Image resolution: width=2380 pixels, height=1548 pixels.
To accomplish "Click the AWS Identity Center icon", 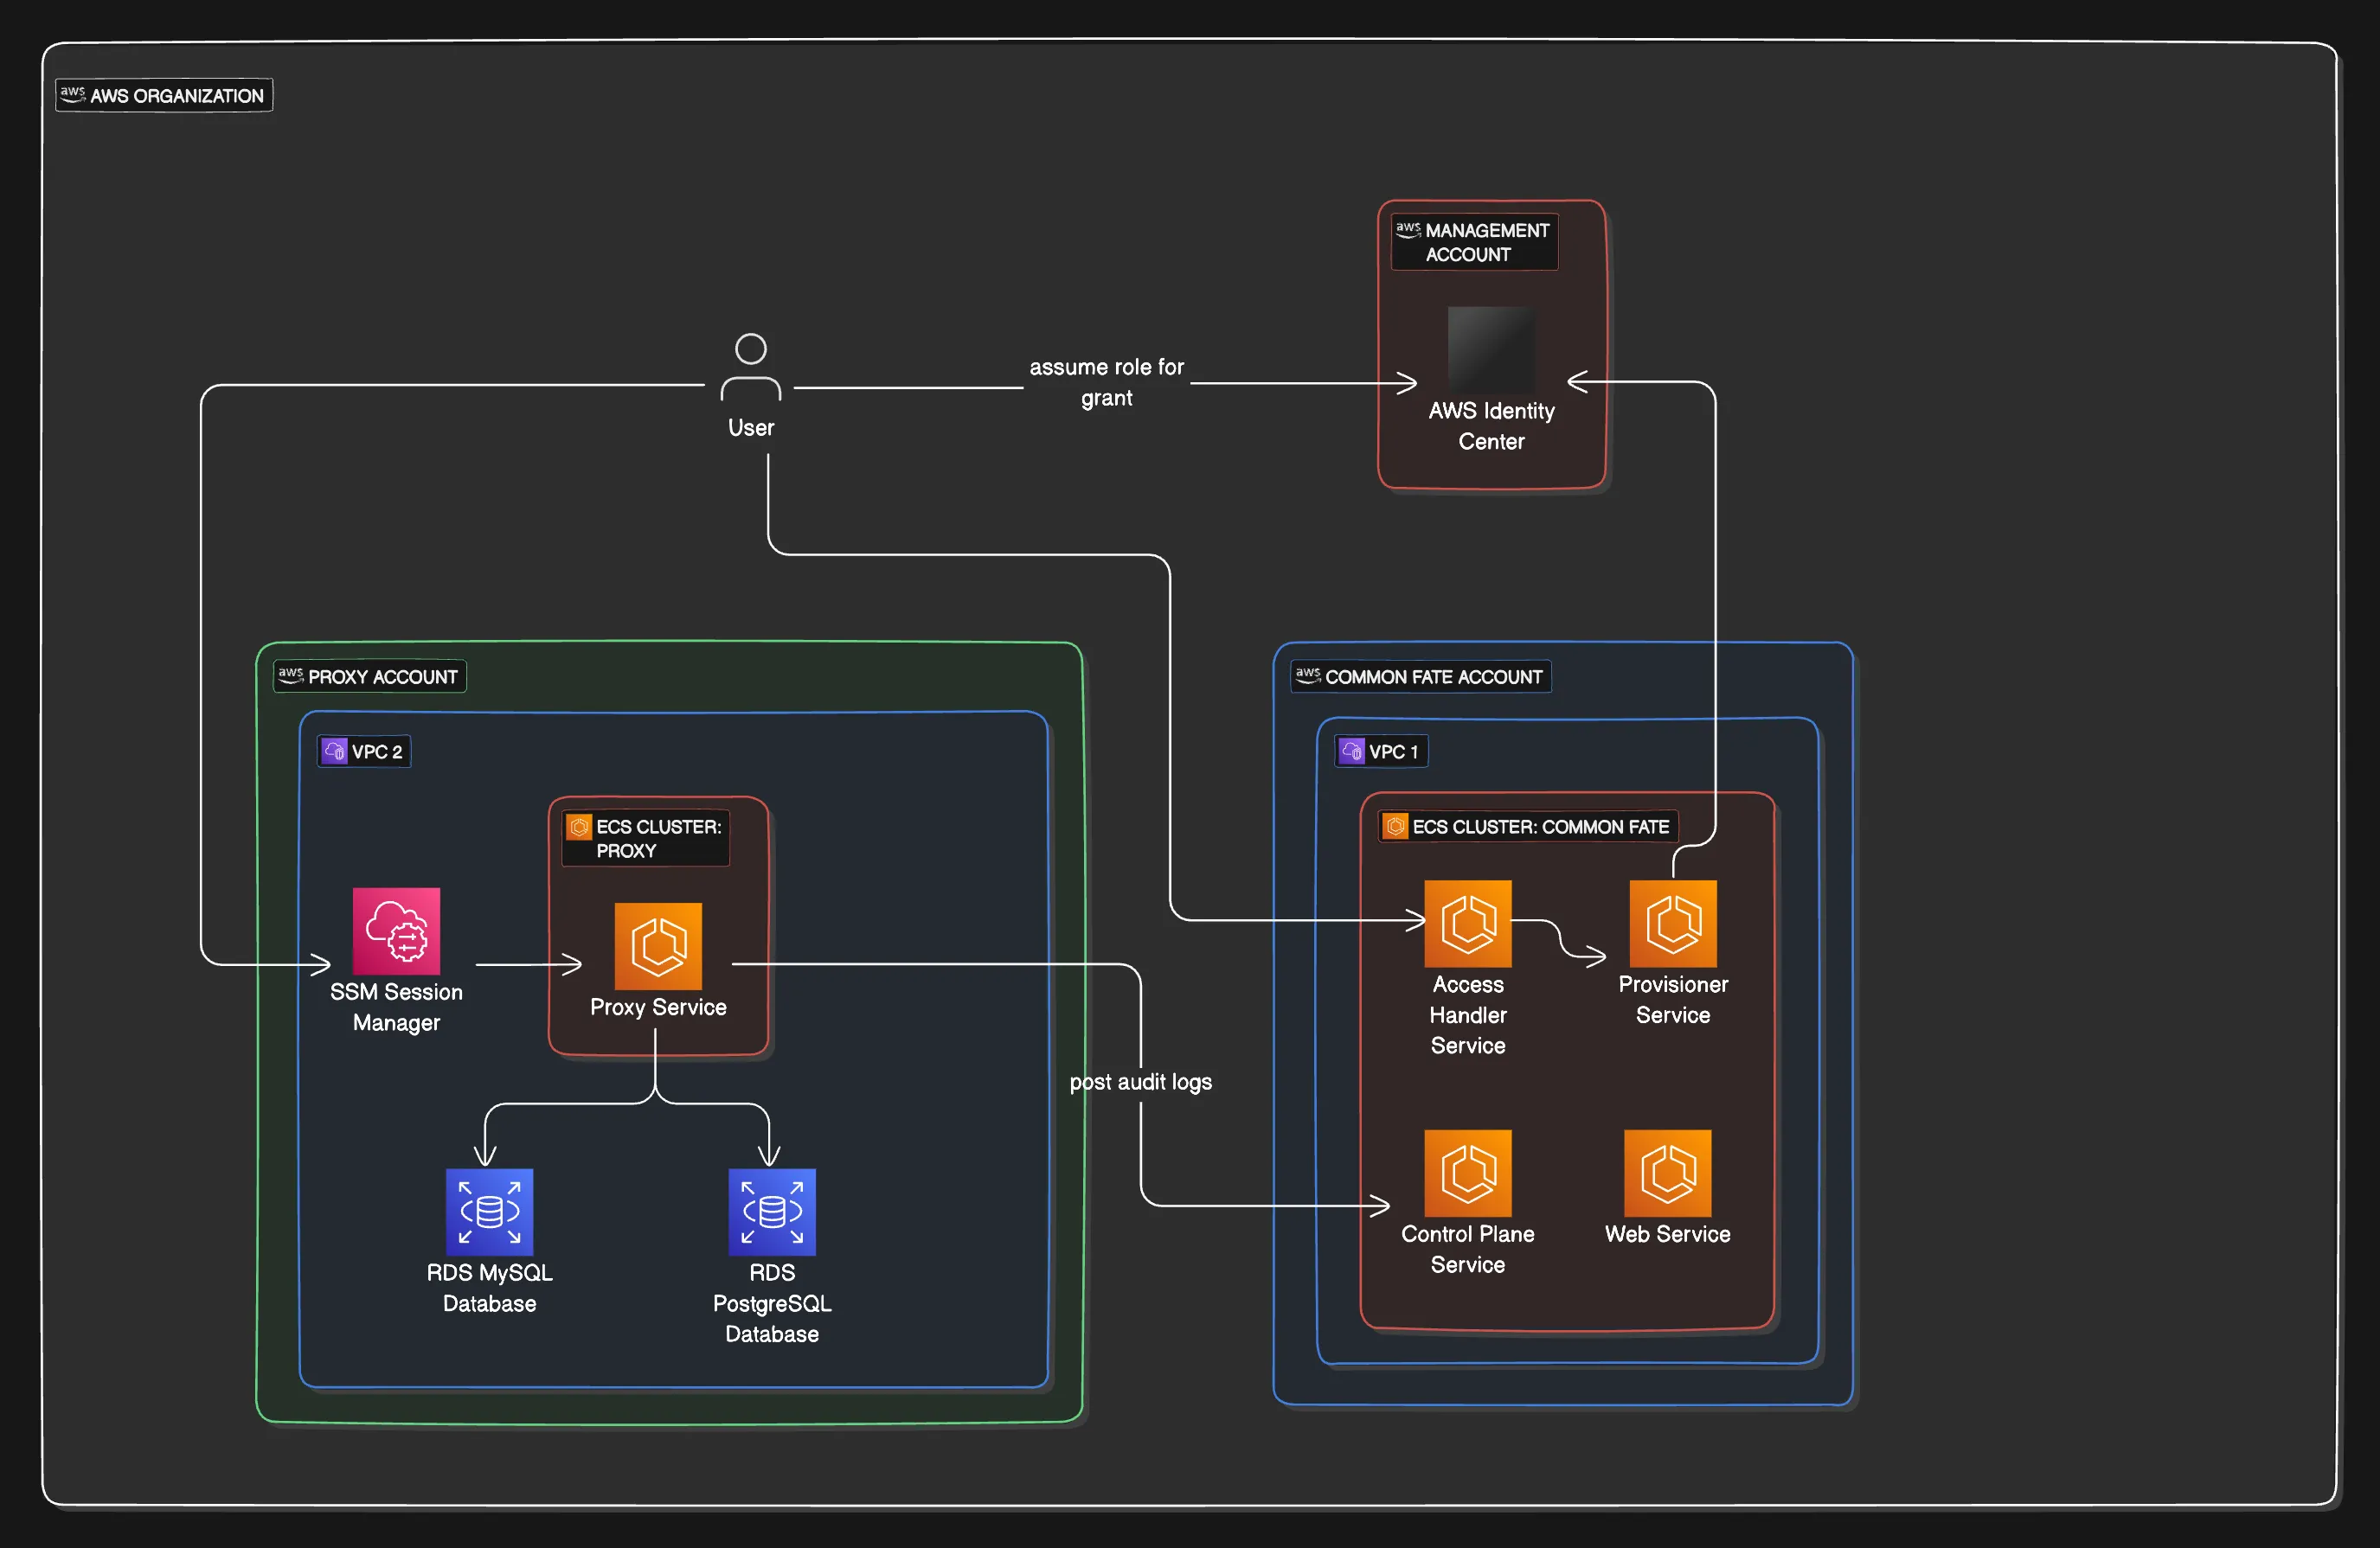I will 1491,349.
